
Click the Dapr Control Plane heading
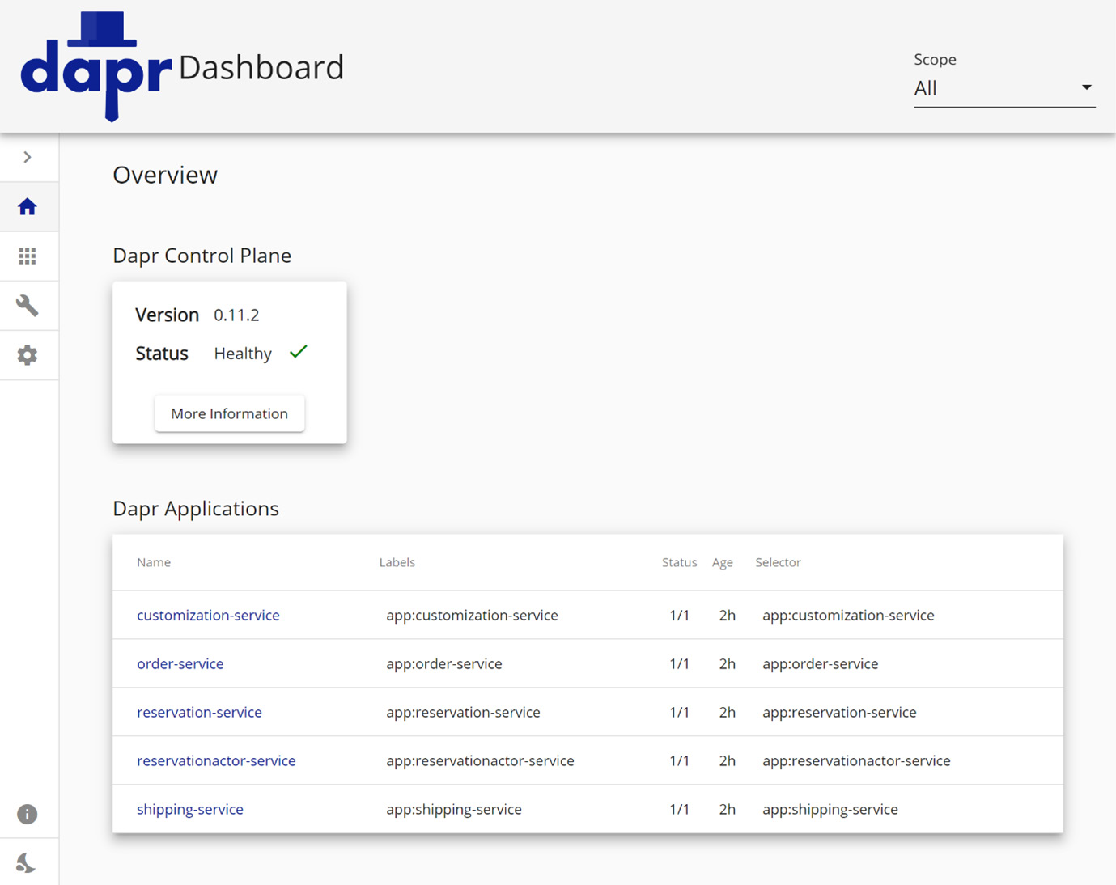pos(202,256)
